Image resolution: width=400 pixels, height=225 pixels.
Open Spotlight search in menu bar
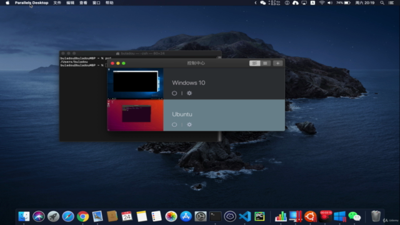tap(382, 2)
